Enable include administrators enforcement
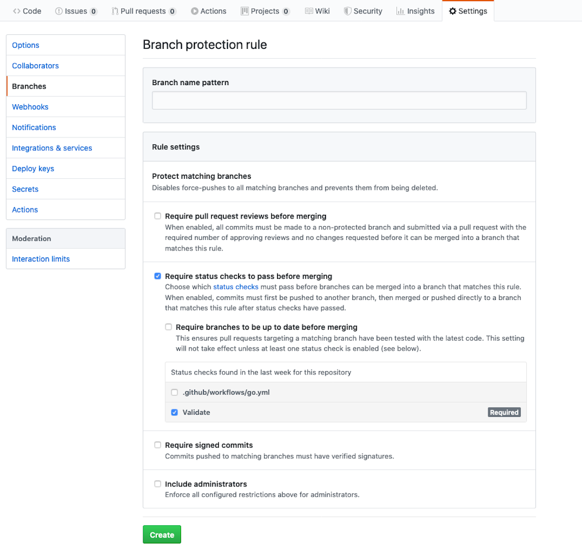 point(157,483)
